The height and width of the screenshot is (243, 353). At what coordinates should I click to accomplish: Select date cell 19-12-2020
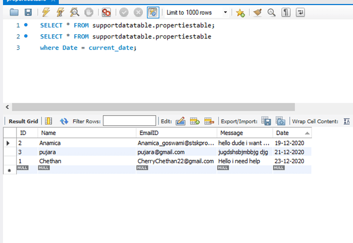click(292, 143)
